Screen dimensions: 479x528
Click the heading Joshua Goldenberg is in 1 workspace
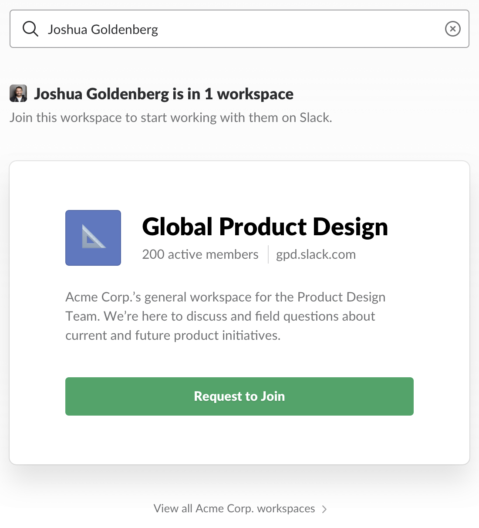coord(164,94)
